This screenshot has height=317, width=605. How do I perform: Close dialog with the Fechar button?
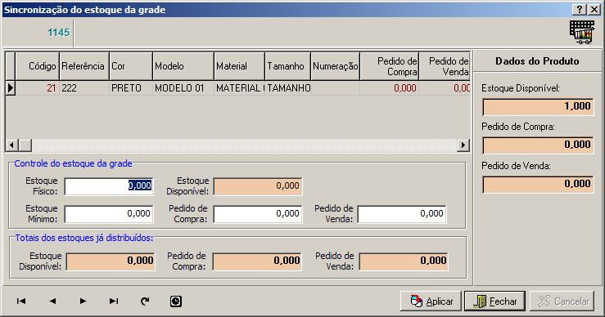point(495,301)
